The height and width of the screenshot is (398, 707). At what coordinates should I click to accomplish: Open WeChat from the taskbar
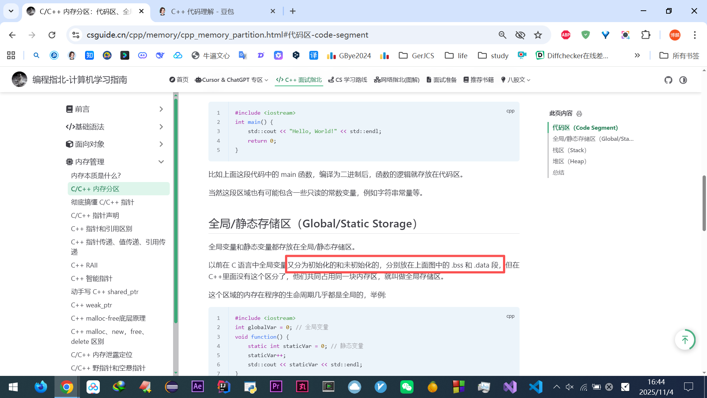tap(407, 387)
